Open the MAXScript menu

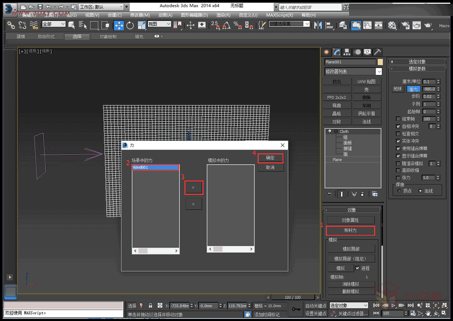click(280, 15)
